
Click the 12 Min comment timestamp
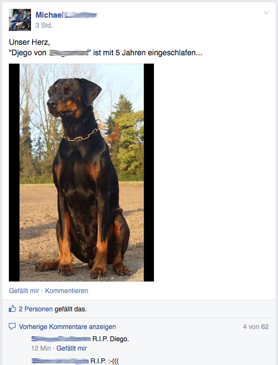point(41,348)
